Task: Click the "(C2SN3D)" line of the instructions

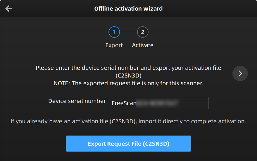Action: [128, 76]
